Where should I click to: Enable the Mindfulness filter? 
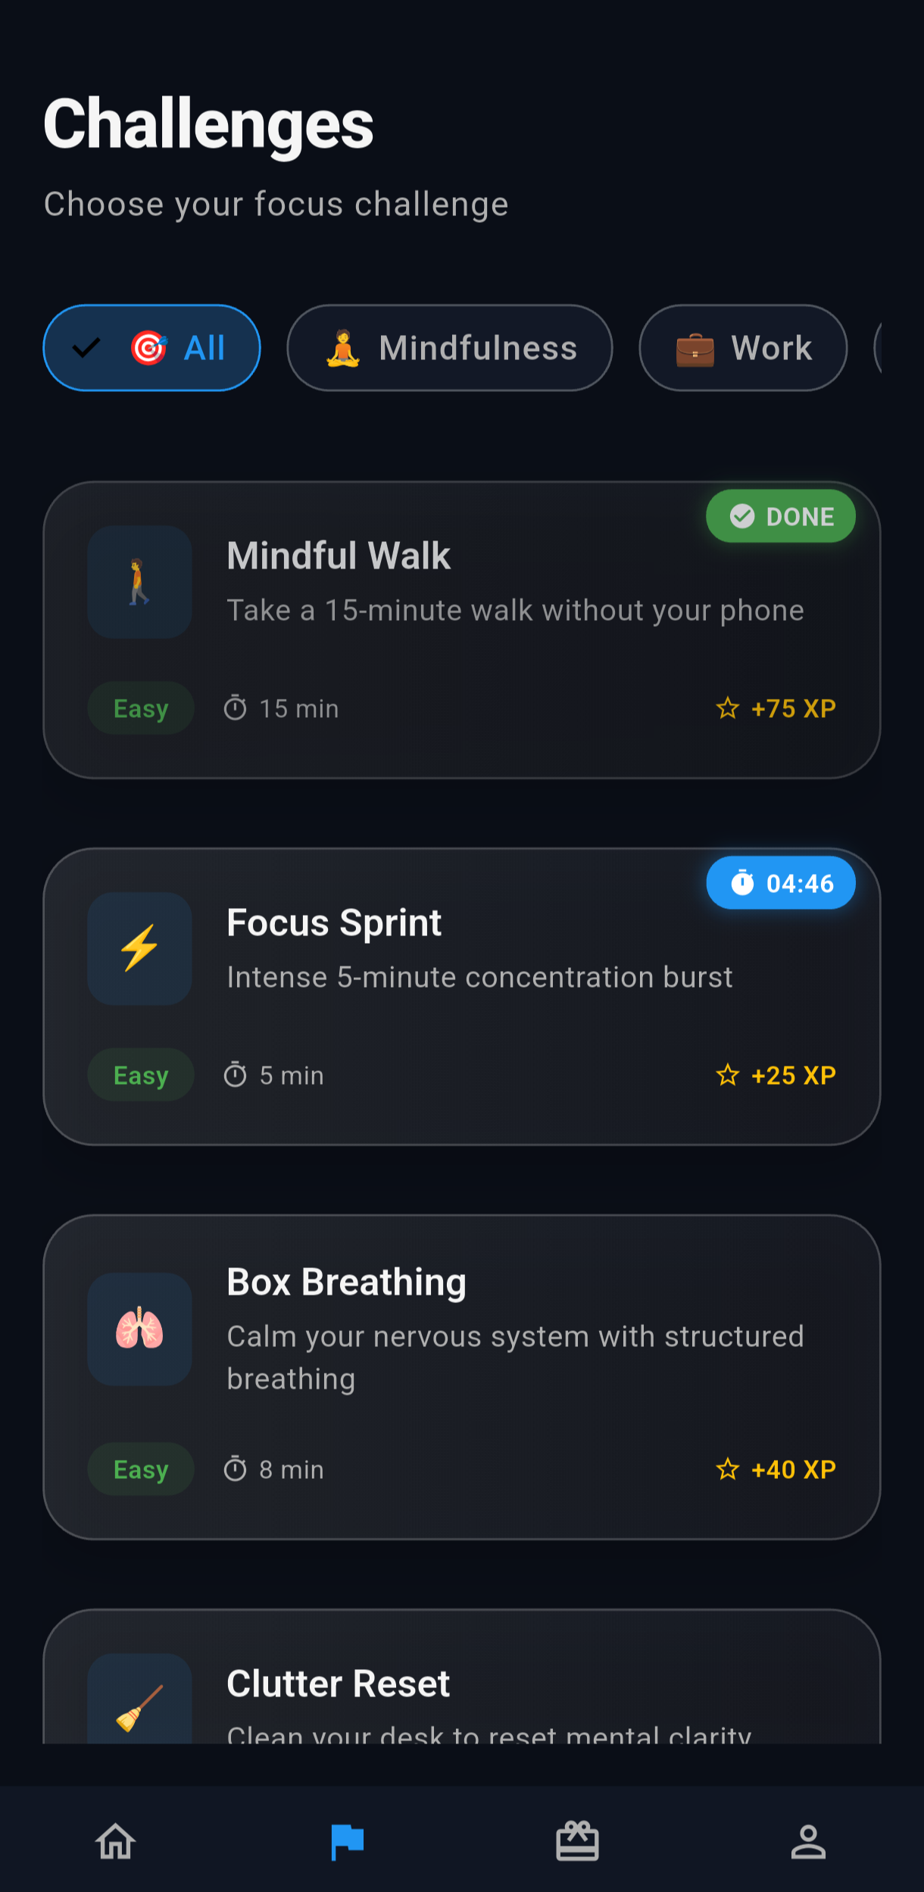tap(449, 347)
